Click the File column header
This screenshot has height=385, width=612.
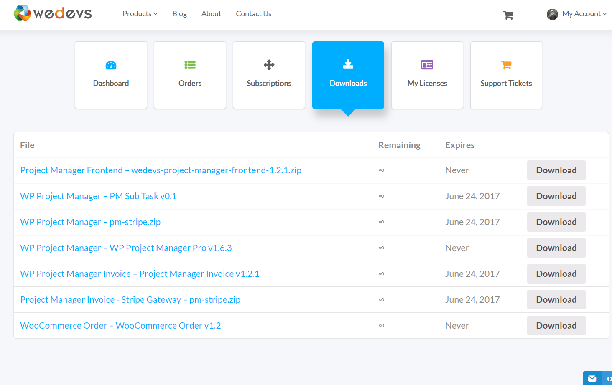click(27, 145)
